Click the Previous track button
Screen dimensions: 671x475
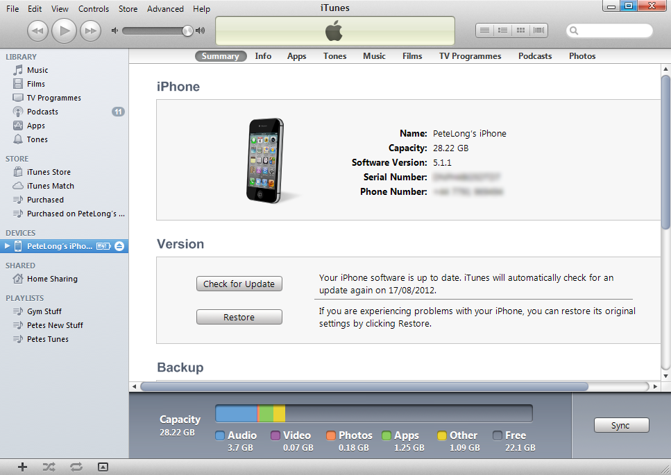pyautogui.click(x=37, y=31)
